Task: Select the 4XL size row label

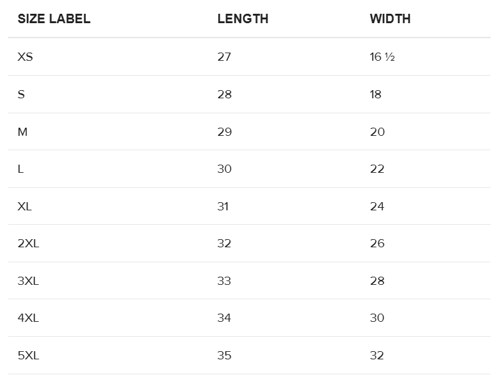Action: (28, 318)
